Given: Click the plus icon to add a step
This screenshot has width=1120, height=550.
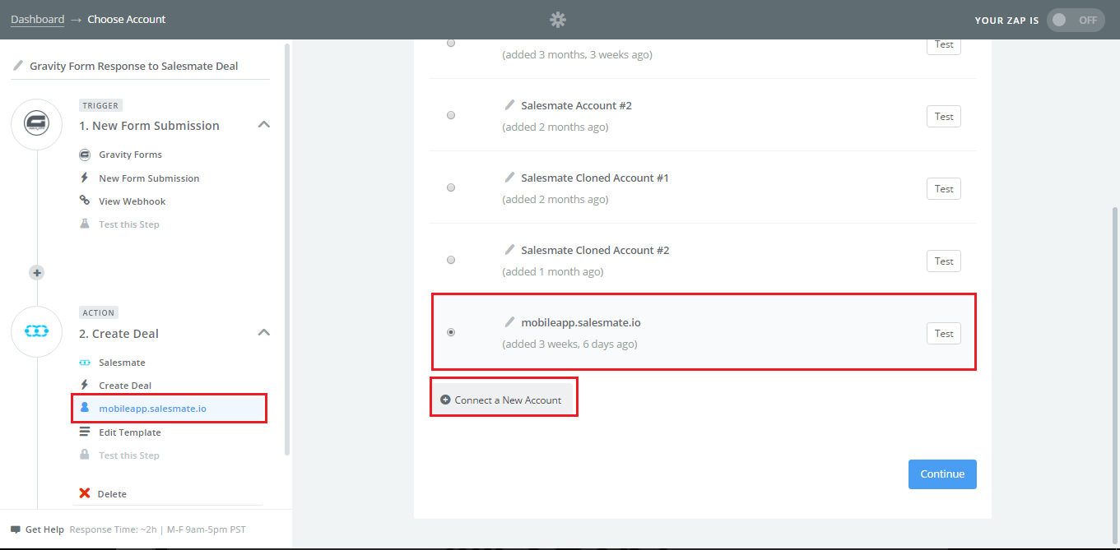Looking at the screenshot, I should click(37, 272).
